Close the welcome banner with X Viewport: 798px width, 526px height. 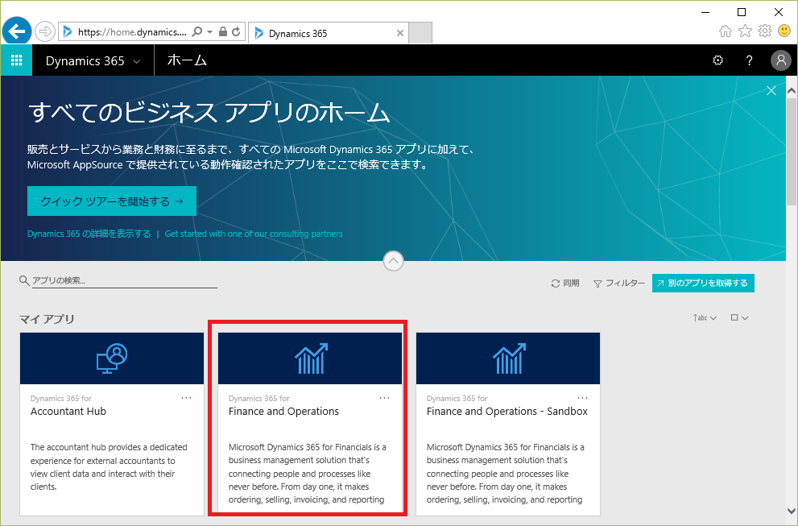tap(771, 90)
